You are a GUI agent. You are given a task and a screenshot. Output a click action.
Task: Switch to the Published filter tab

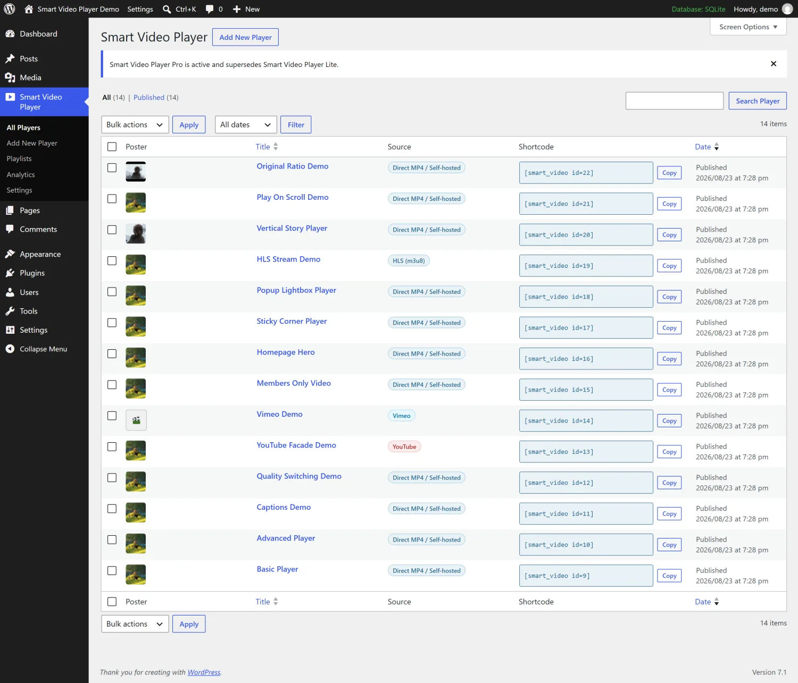pos(149,98)
